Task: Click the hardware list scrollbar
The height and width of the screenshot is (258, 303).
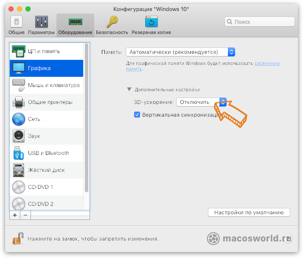Action: [87, 118]
